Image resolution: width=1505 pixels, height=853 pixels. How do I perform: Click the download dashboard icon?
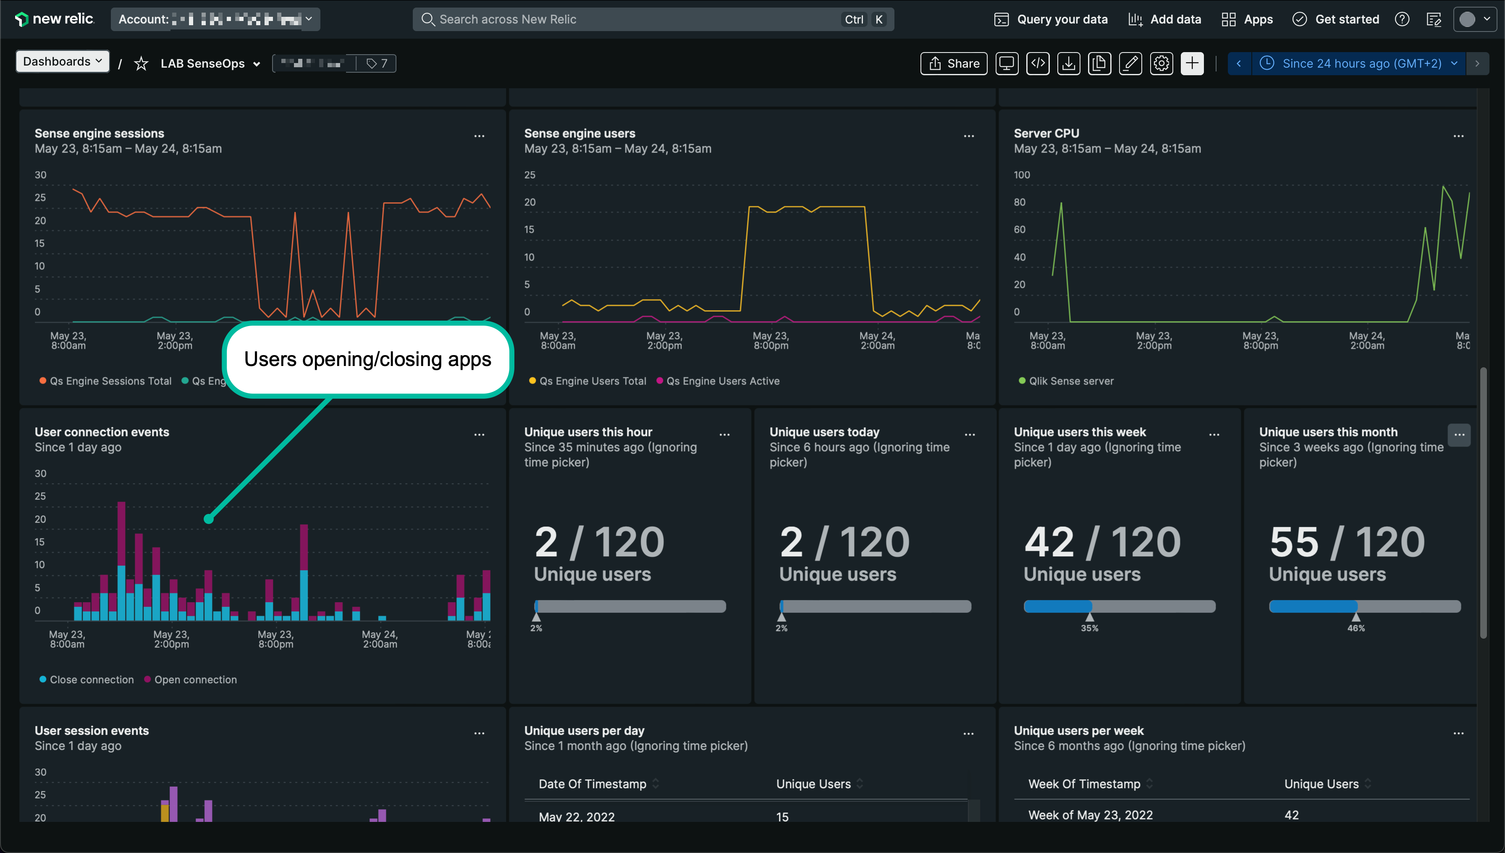pos(1069,63)
